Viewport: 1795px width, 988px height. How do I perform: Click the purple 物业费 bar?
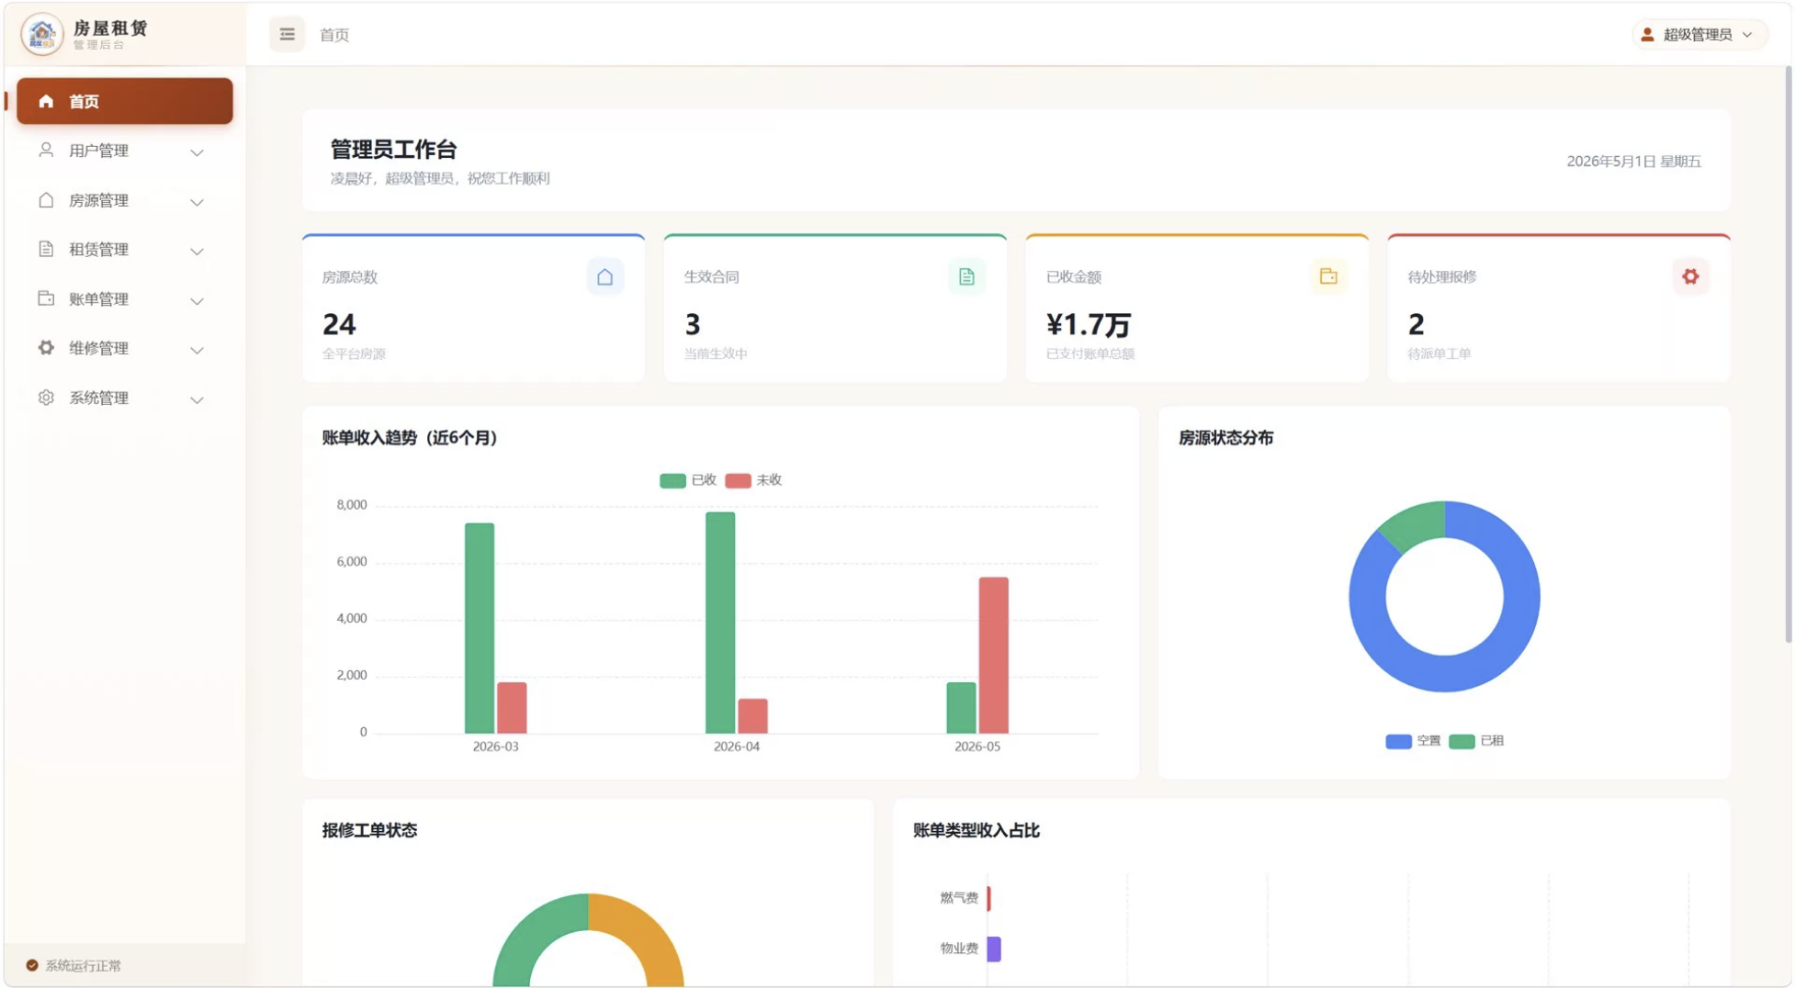click(x=994, y=949)
